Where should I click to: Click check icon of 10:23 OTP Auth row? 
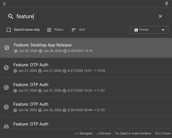6,87
